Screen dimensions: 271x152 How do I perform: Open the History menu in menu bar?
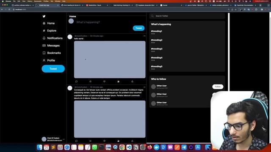[x=30, y=1]
